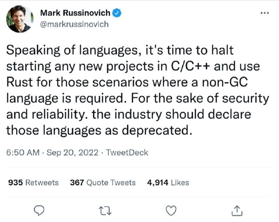This screenshot has width=279, height=222.
Task: Open the TweetDeck source link
Action: pyautogui.click(x=127, y=153)
